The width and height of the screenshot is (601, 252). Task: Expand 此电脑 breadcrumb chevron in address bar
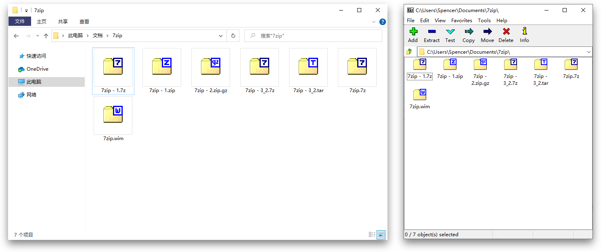[x=88, y=36]
